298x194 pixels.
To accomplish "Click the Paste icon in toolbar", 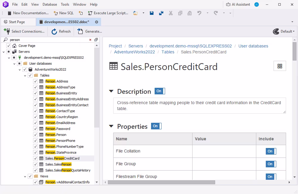I will [190, 13].
